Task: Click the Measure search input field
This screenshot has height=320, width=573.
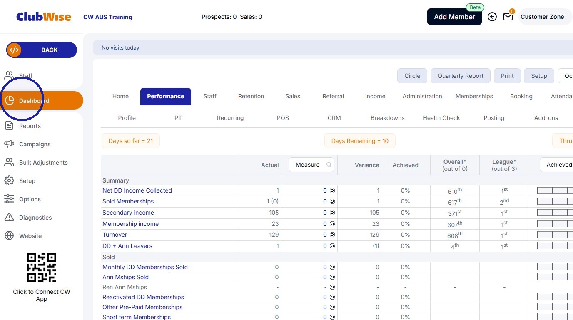Action: [x=311, y=165]
